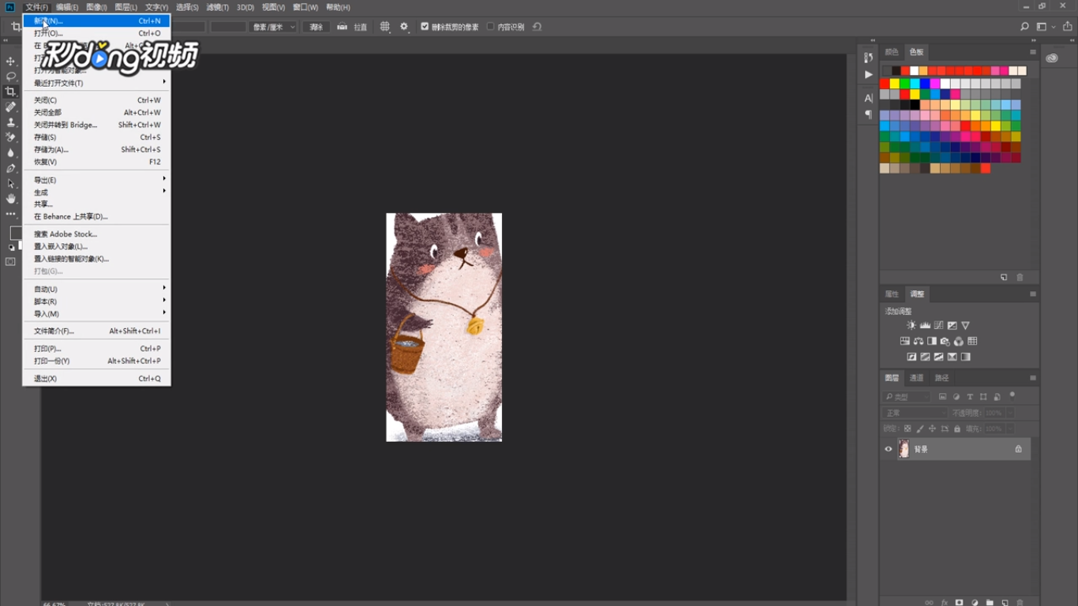Select the Clone Stamp tool
This screenshot has height=606, width=1078.
[11, 122]
